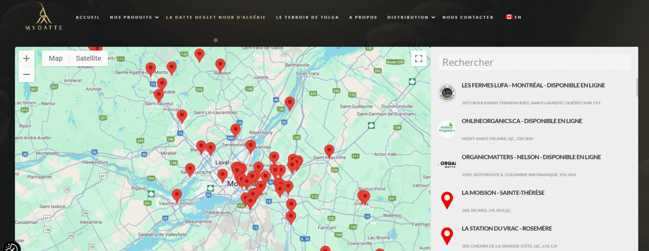Click address 'Mont-Saint-Hilaire, QC, J3H 3N0'

click(497, 139)
